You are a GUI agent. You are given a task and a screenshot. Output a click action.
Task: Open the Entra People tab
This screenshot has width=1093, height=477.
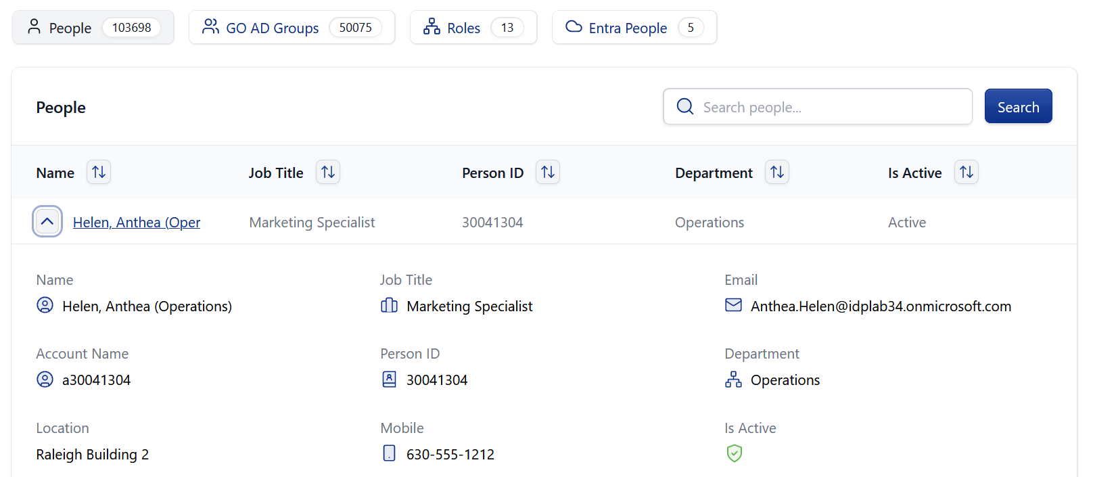point(634,28)
